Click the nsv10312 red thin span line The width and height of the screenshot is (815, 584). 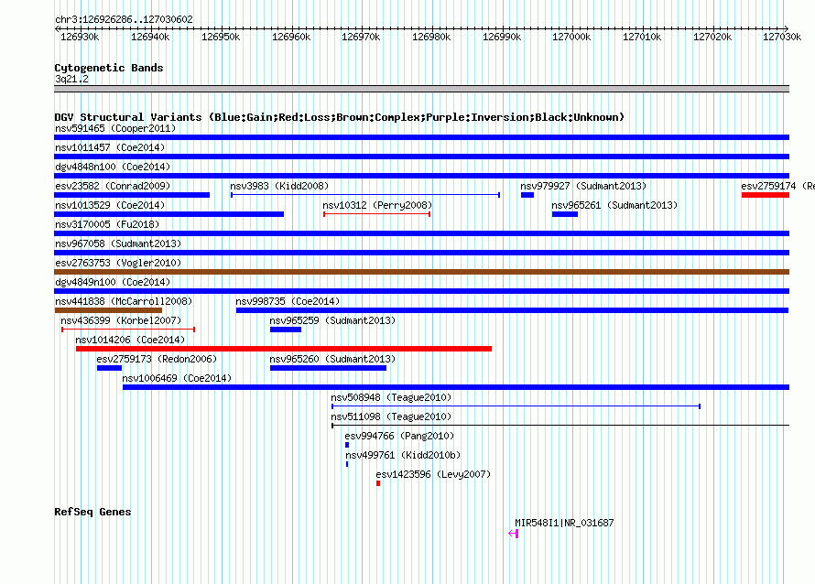pos(377,214)
